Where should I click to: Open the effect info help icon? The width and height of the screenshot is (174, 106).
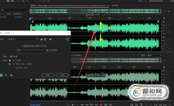pos(67,39)
